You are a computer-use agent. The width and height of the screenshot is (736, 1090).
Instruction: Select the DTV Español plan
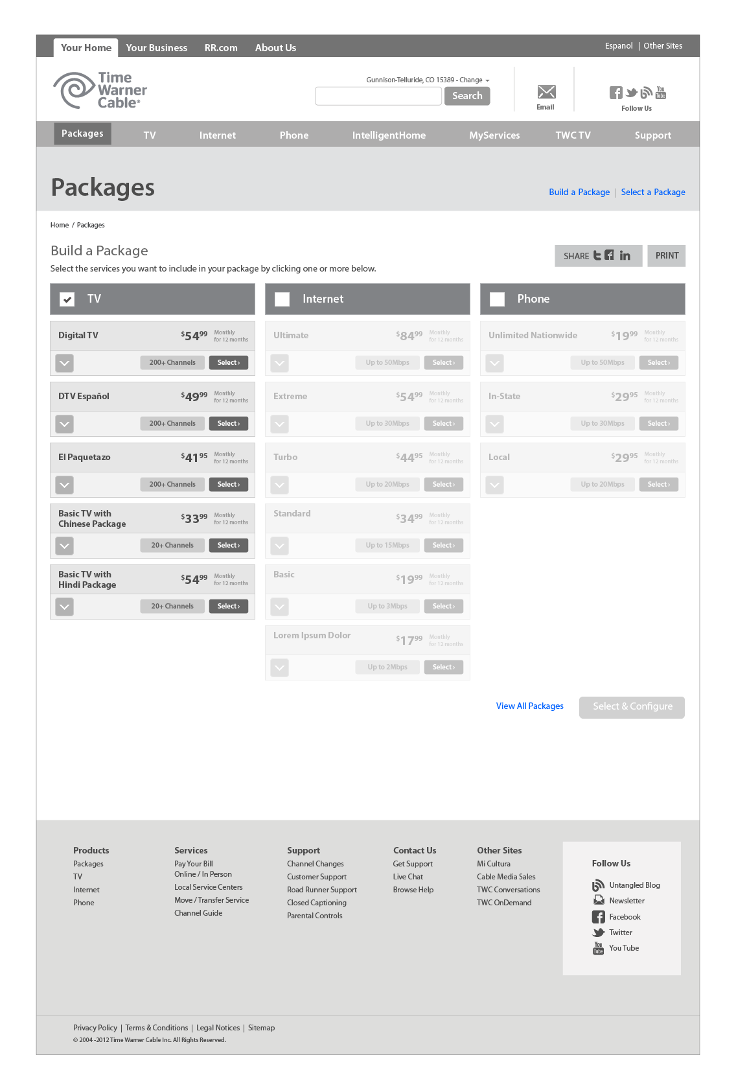pyautogui.click(x=229, y=424)
